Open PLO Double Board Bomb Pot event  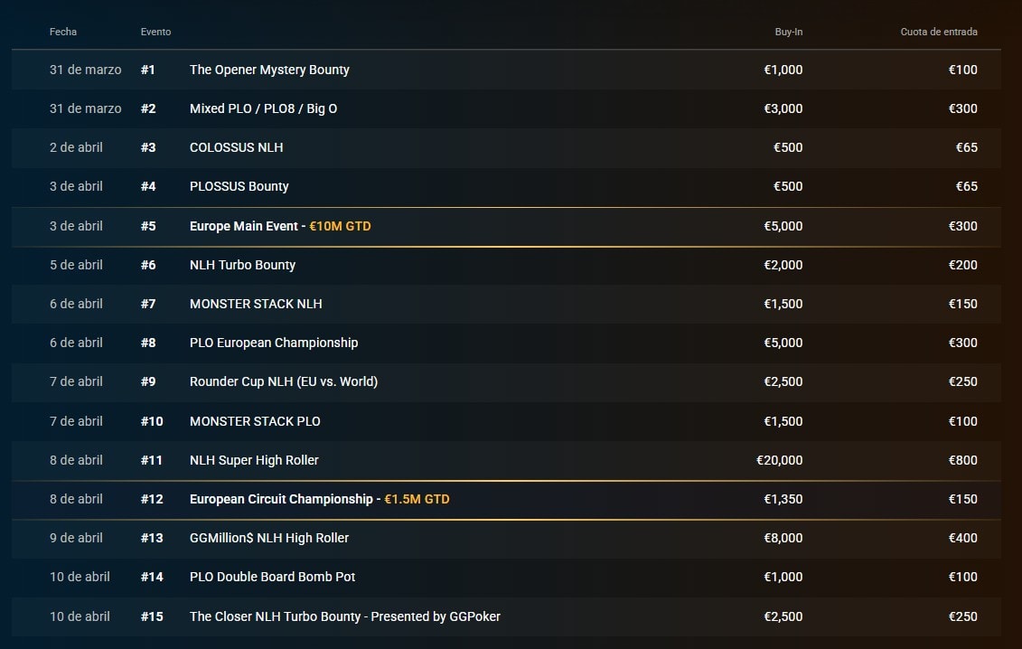[273, 578]
